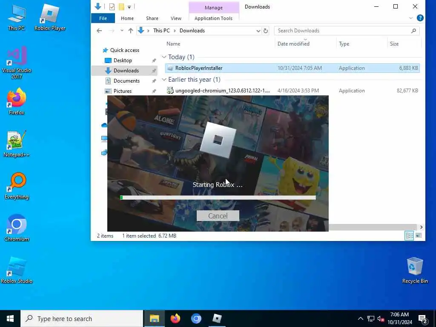Screen dimensions: 436x327
Task: Open the File tab
Action: coord(103,18)
